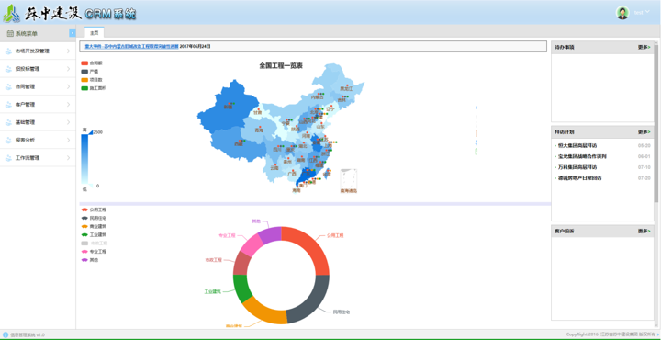Screen dimensions: 661x340
Task: Re-enable the greyed 市政工程 pie legend item
Action: 94,243
